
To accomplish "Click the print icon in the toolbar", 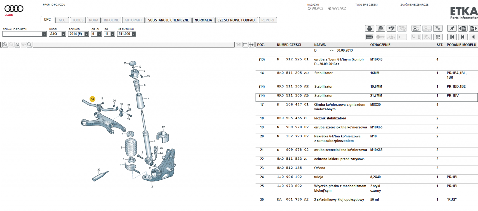I will pyautogui.click(x=370, y=28).
